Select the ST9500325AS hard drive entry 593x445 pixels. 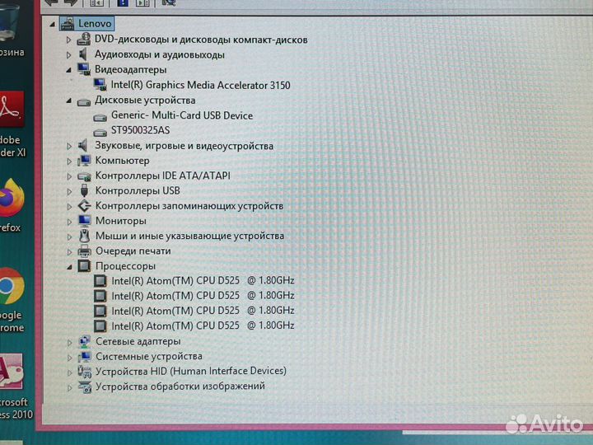(x=140, y=130)
